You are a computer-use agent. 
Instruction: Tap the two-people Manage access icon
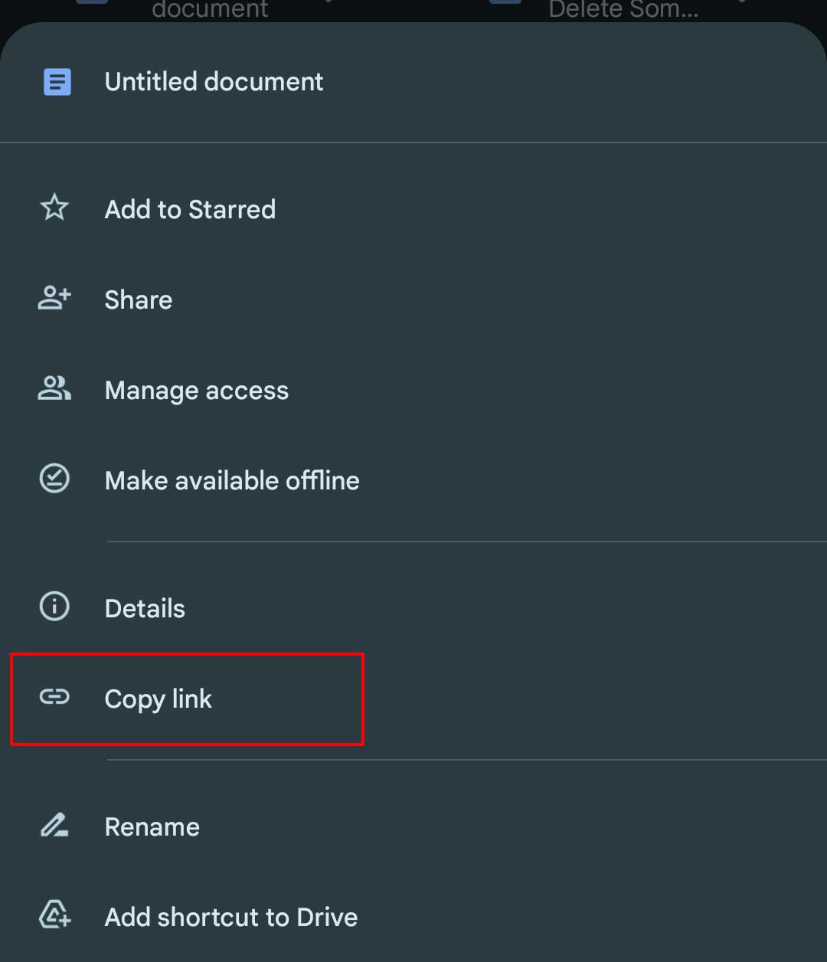coord(54,388)
